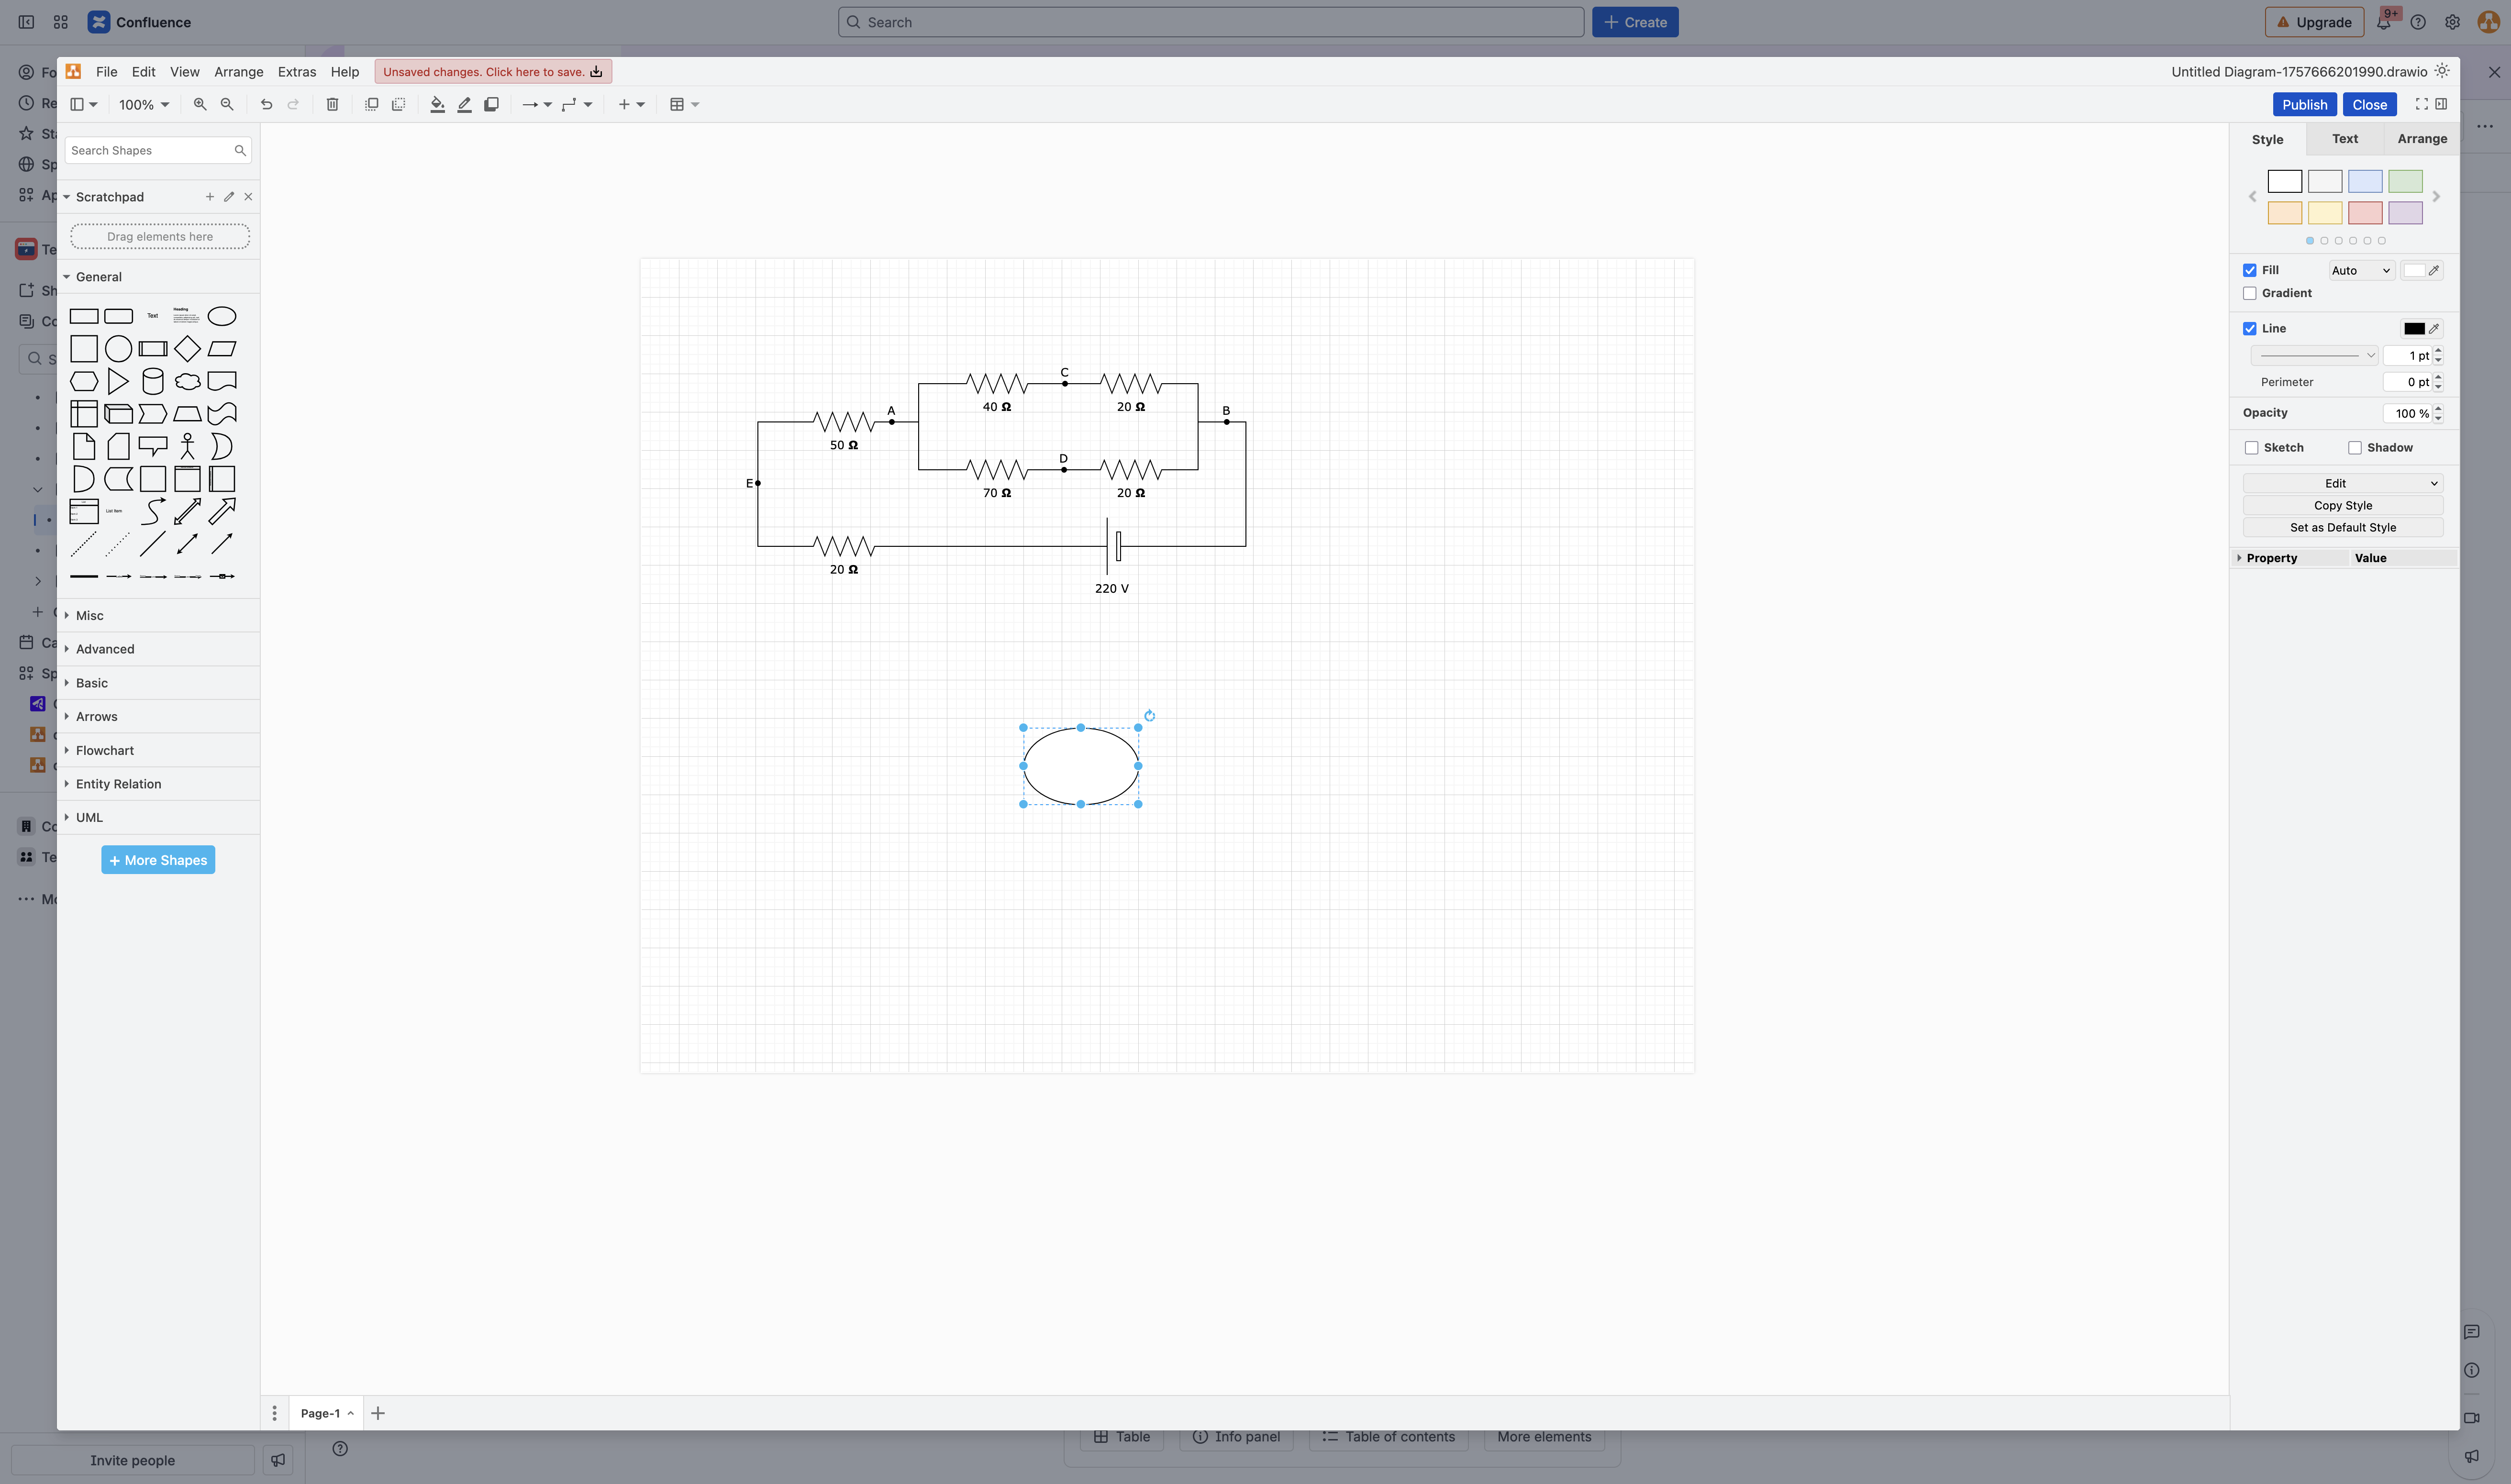
Task: Enable the Gradient checkbox
Action: point(2250,293)
